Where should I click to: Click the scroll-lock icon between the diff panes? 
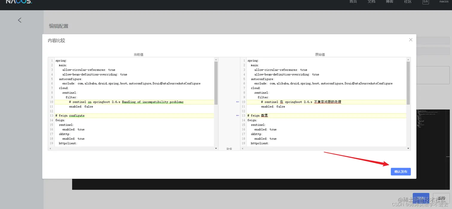point(229,149)
